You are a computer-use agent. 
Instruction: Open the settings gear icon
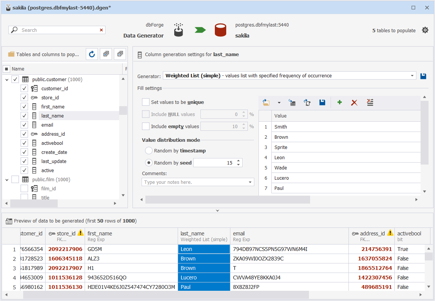[425, 30]
